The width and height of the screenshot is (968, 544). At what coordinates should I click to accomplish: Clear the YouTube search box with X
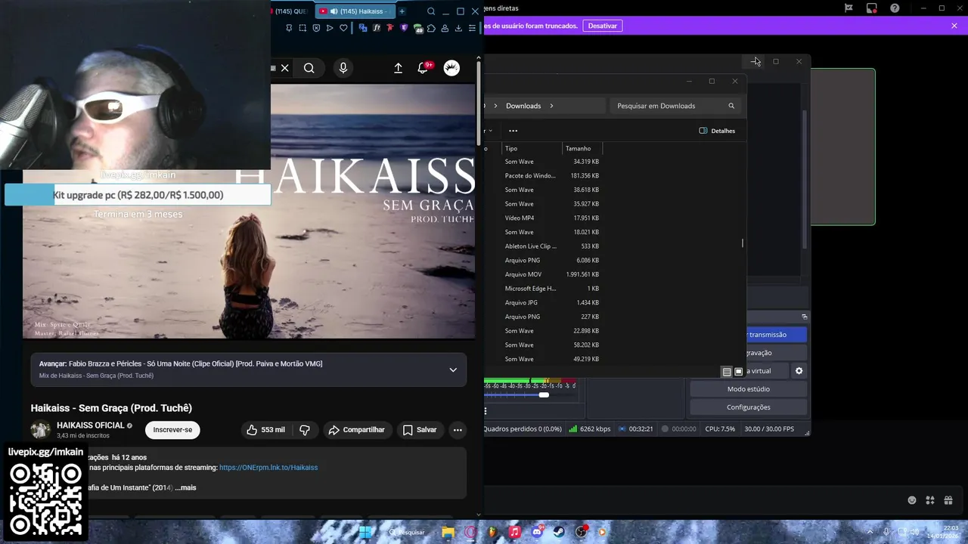click(285, 68)
